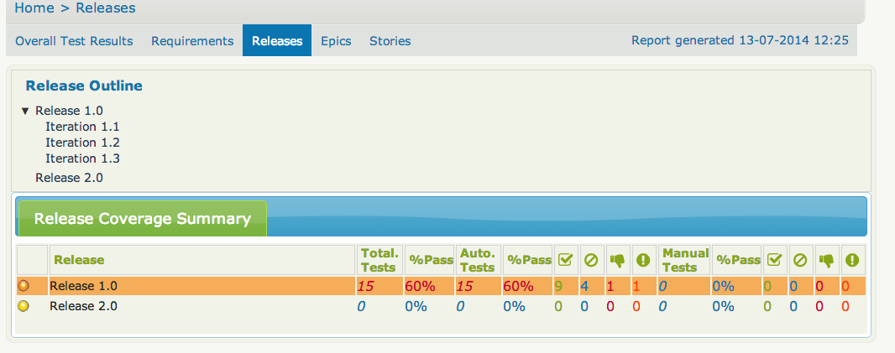Select Release 2.0 in the Release Outline
Image resolution: width=895 pixels, height=353 pixels.
[x=69, y=178]
